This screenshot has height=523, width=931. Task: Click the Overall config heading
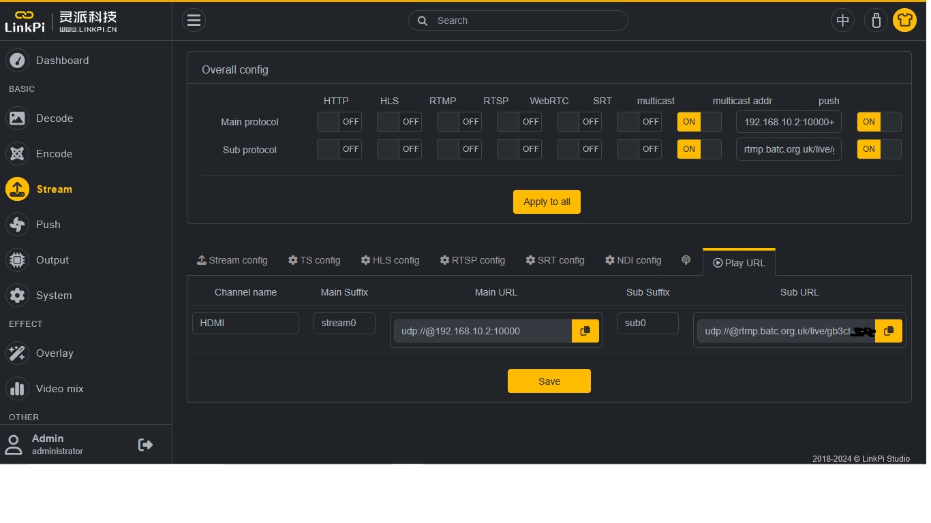[235, 69]
